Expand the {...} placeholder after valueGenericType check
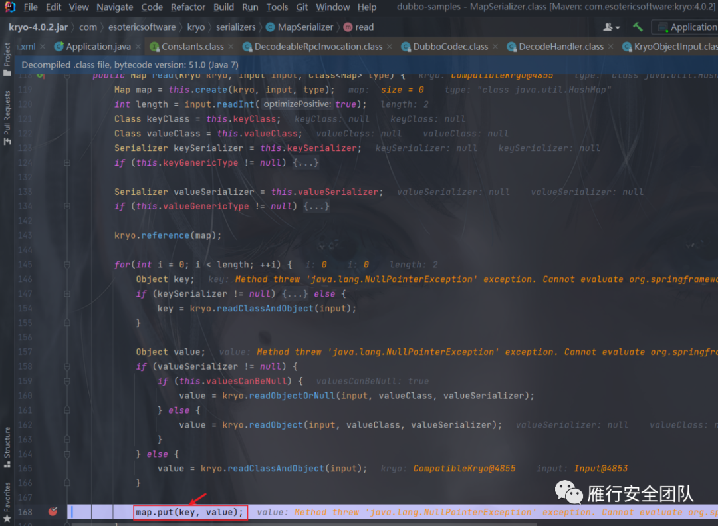This screenshot has width=718, height=526. (316, 206)
